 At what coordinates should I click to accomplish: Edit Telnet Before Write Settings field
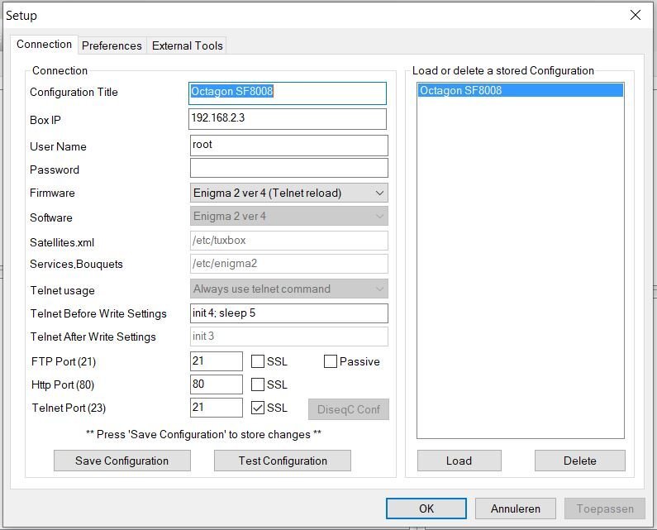click(x=288, y=313)
